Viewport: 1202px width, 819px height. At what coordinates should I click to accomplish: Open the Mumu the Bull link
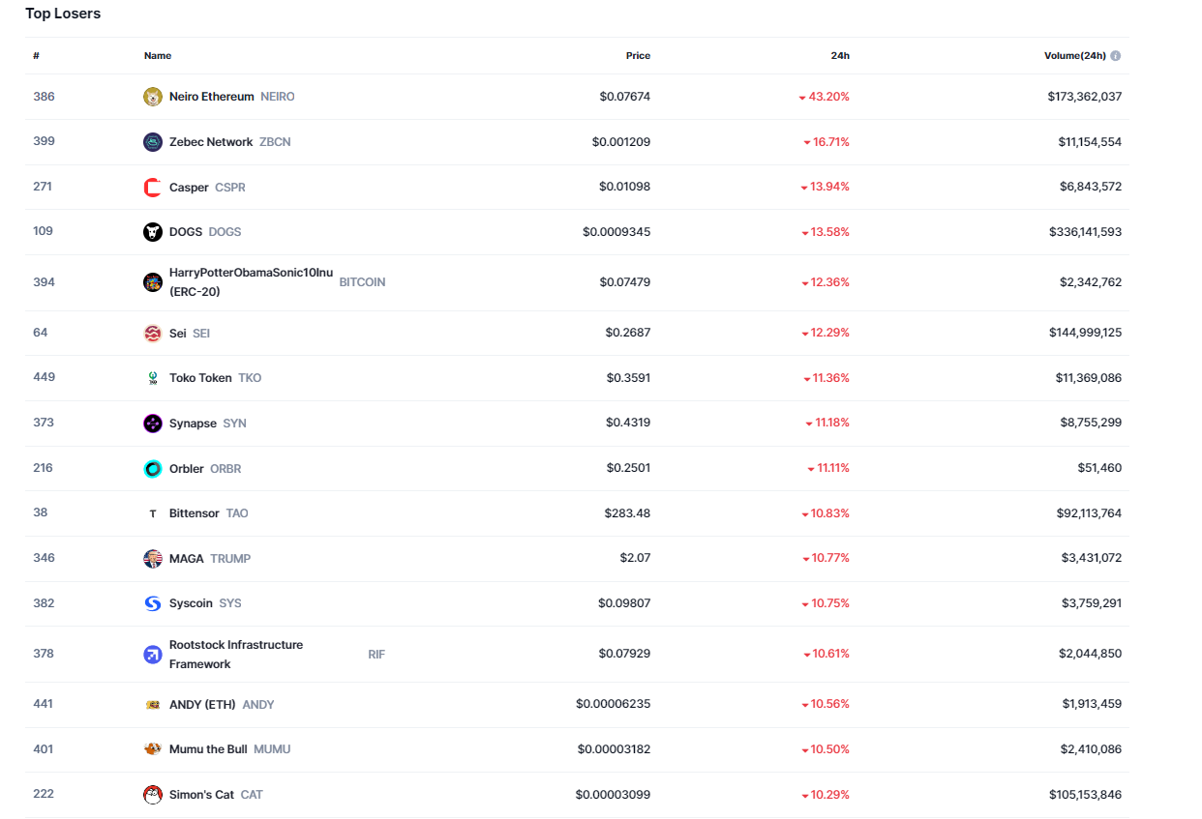(208, 749)
